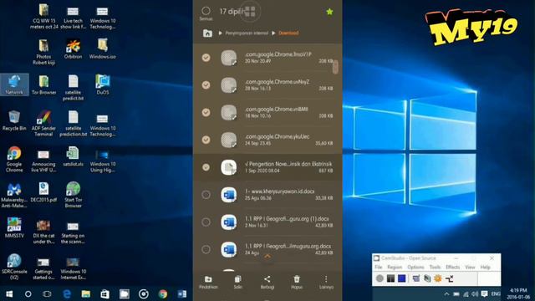Click the CamStudio Record button
The image size is (535, 301).
380,278
